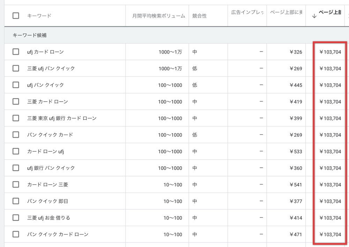Tick the 三菱 カード ローン checkbox

(x=16, y=102)
